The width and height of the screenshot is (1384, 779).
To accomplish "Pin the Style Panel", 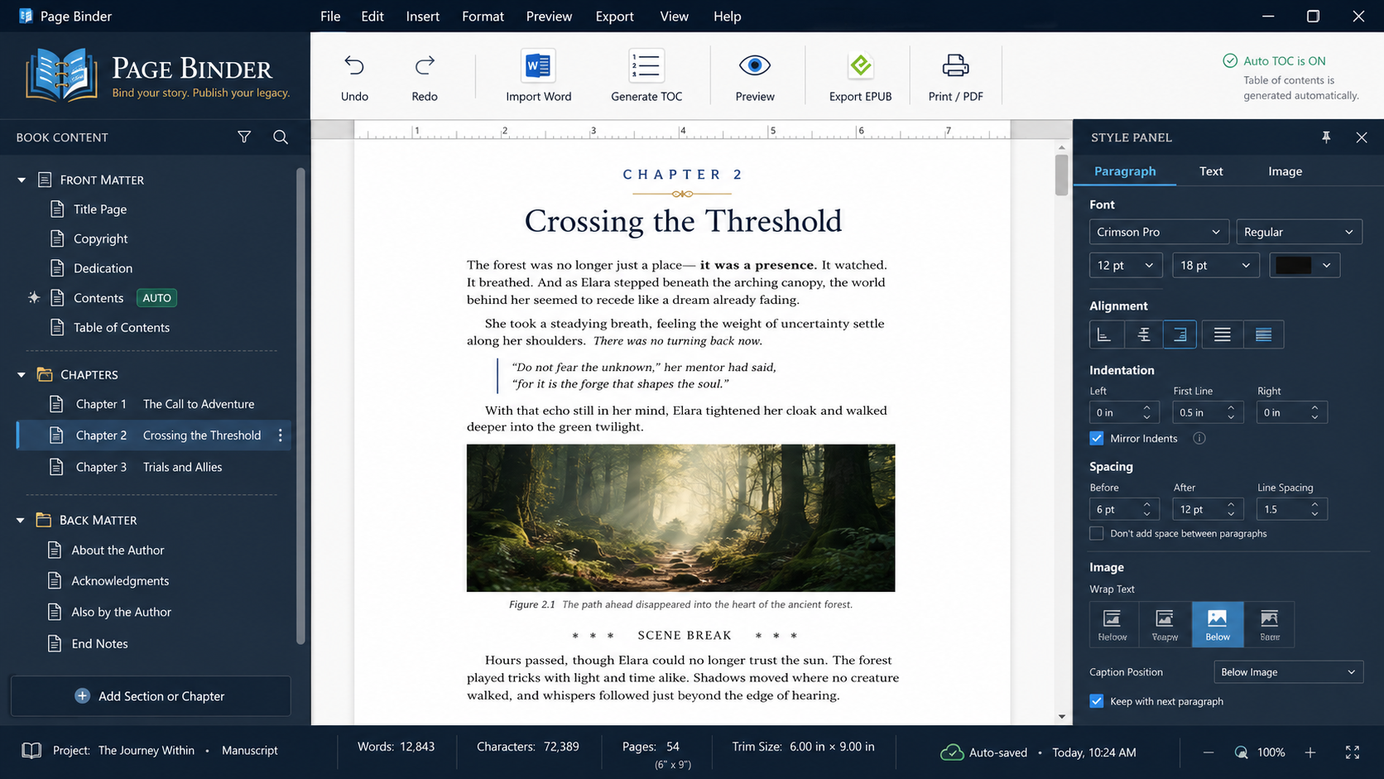I will click(x=1326, y=137).
